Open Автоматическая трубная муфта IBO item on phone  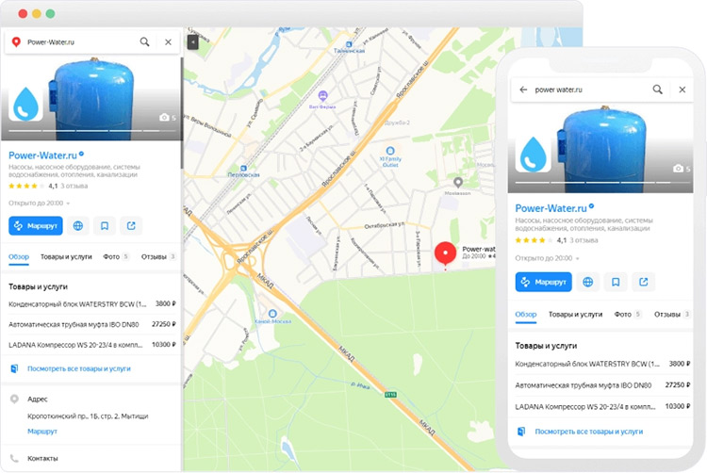(x=602, y=385)
